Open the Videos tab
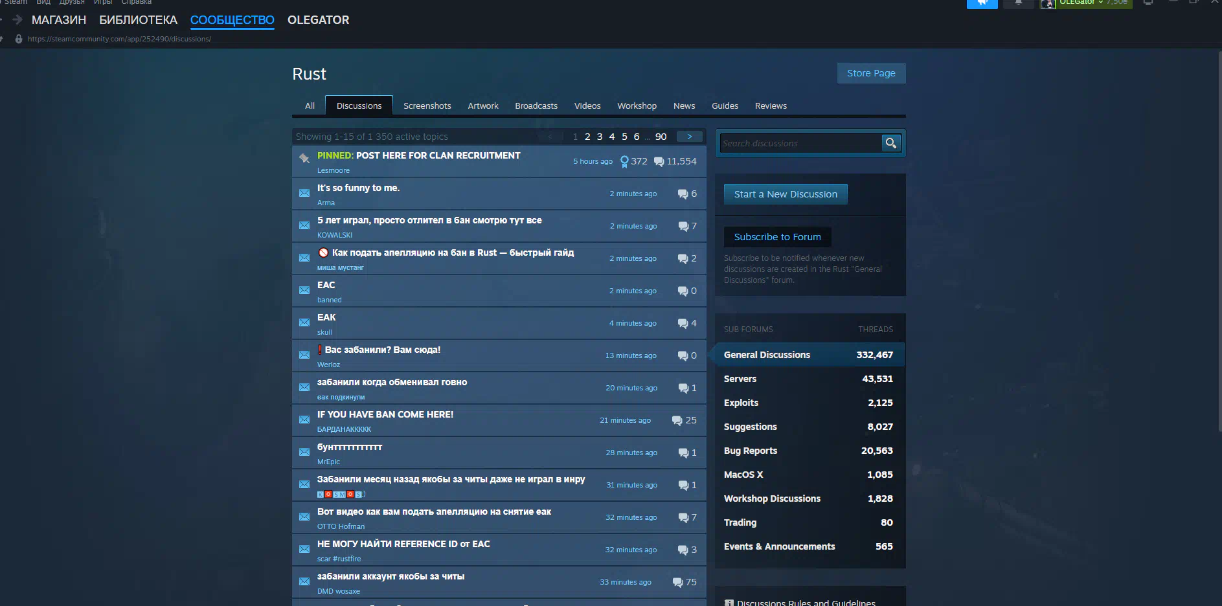The height and width of the screenshot is (606, 1222). coord(587,106)
